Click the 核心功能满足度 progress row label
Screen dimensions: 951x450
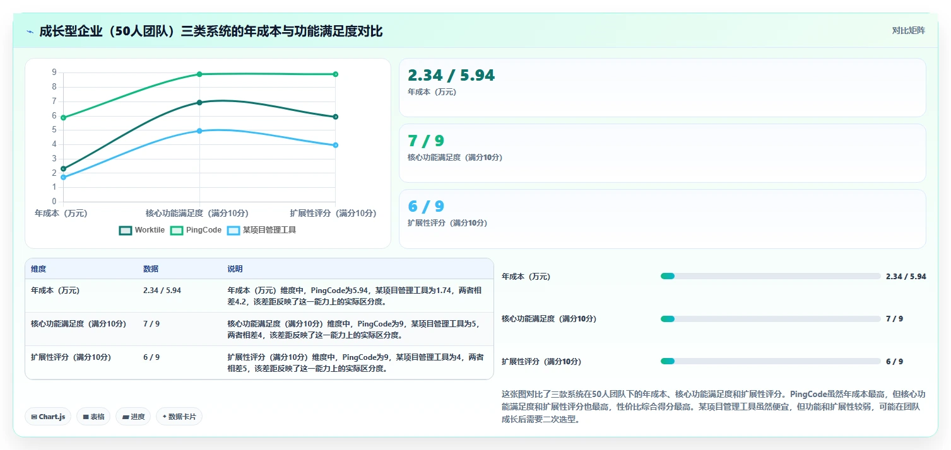pyautogui.click(x=549, y=319)
